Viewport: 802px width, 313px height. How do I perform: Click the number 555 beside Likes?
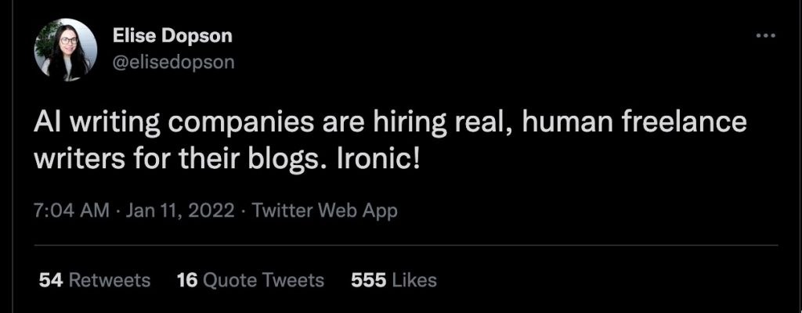(x=369, y=279)
